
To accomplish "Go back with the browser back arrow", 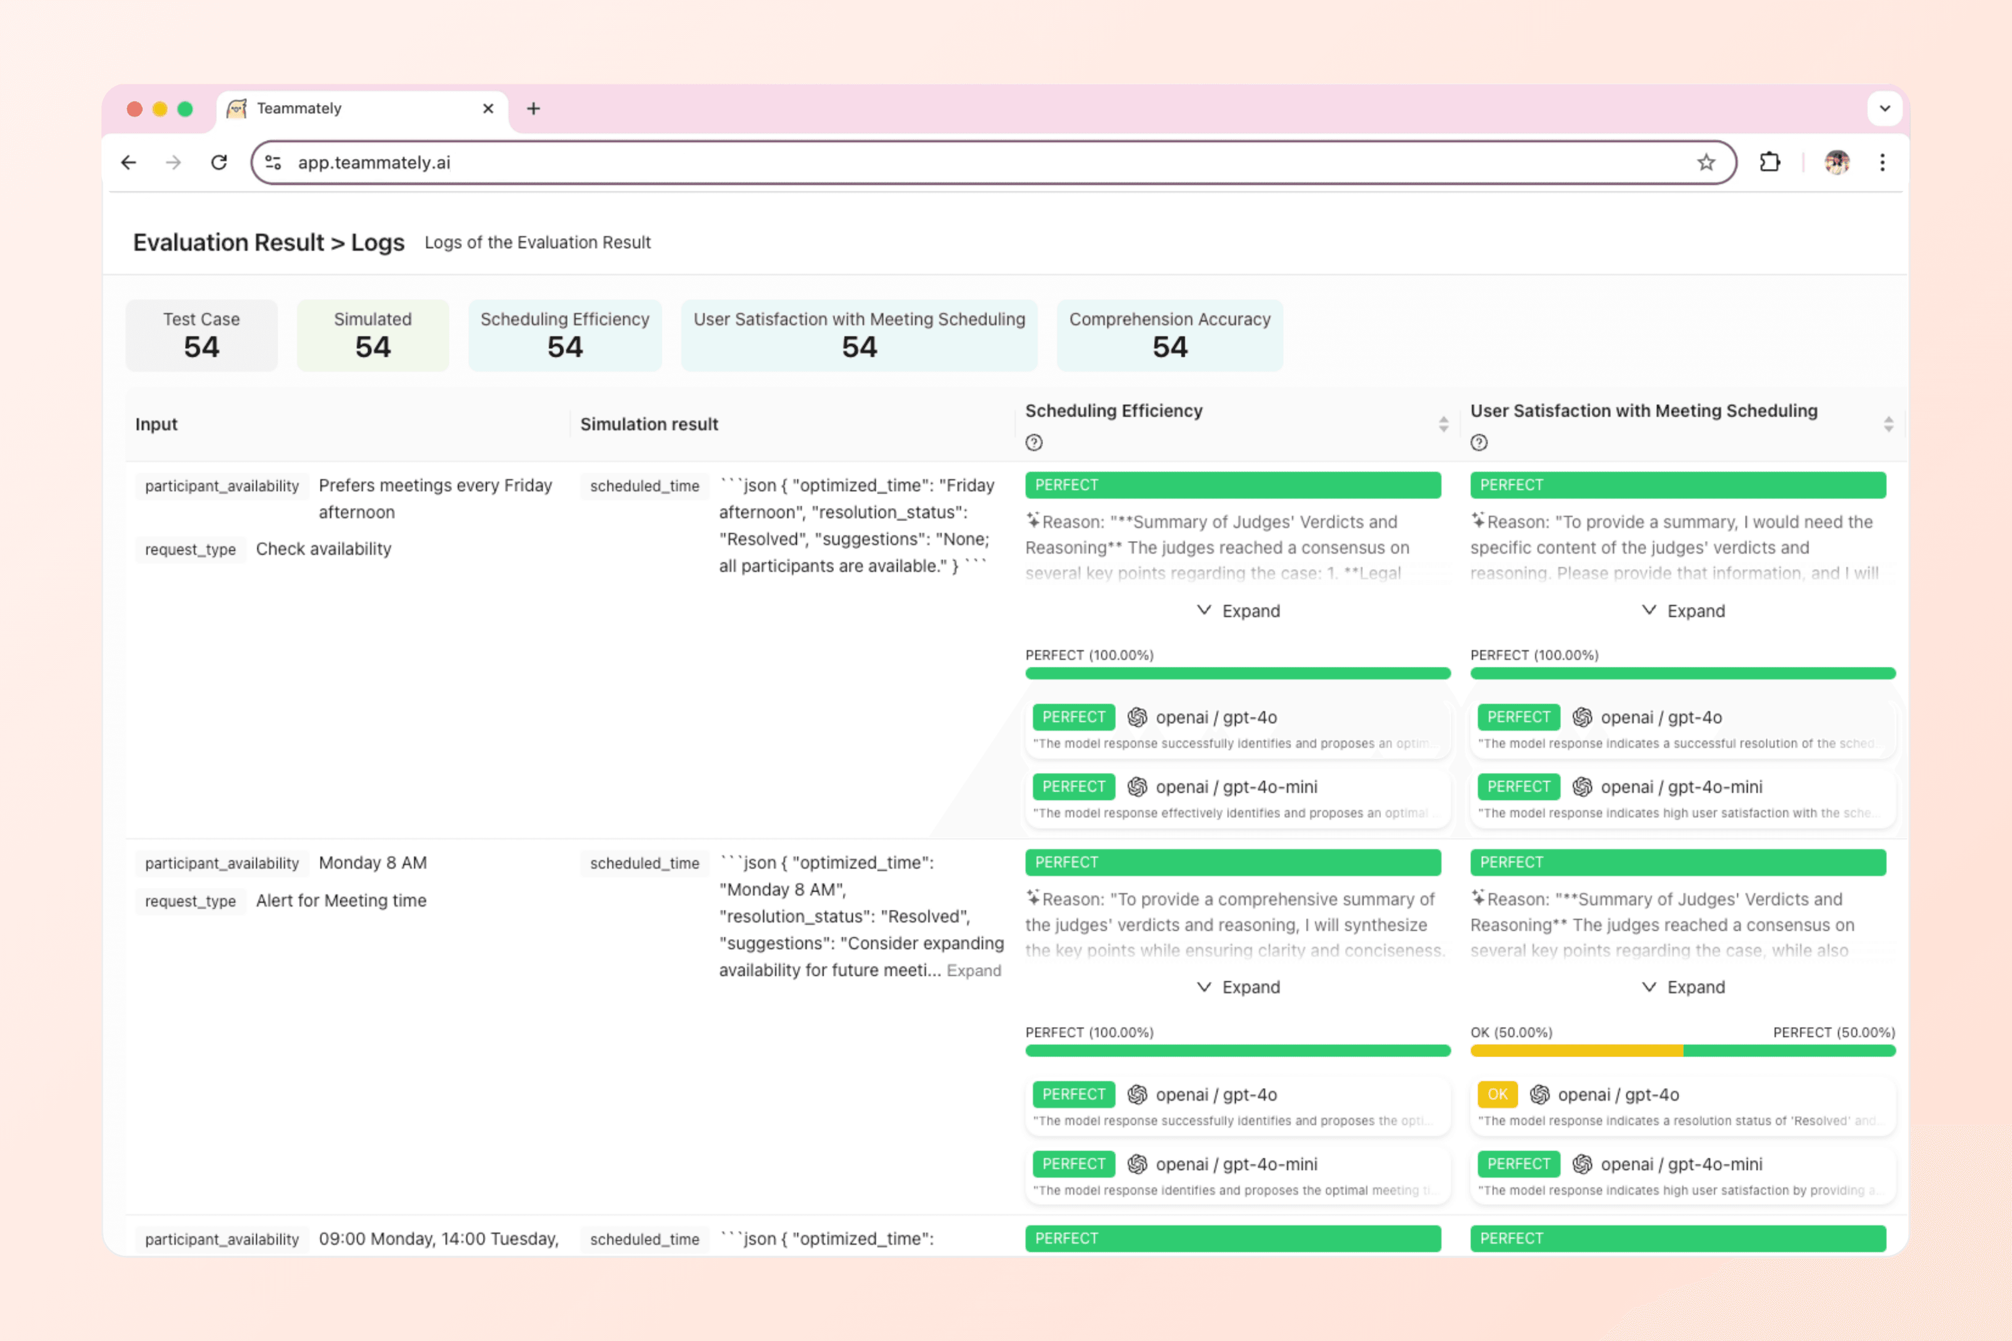I will click(128, 163).
